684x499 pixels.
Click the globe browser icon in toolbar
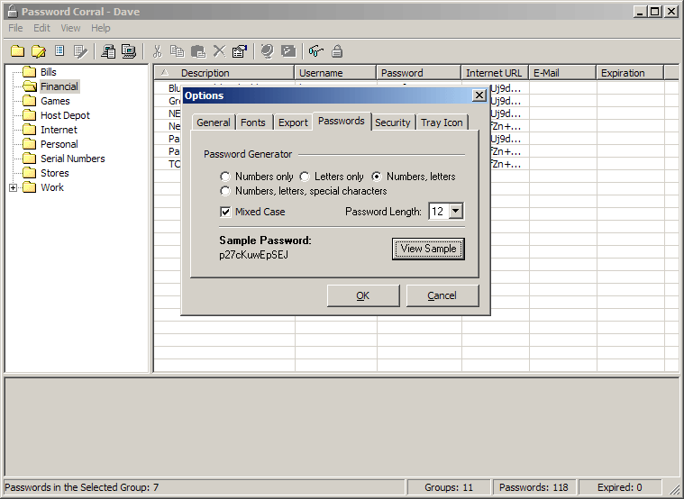268,51
